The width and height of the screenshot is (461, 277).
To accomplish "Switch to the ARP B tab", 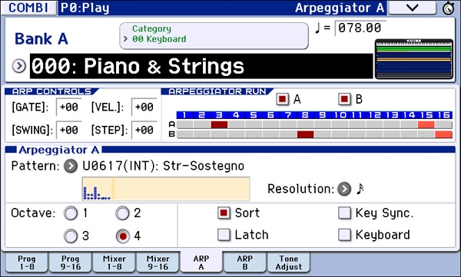I will 245,262.
